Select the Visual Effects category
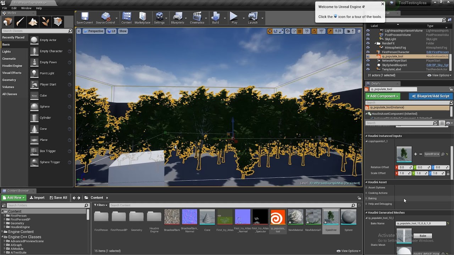This screenshot has width=454, height=255. click(12, 73)
